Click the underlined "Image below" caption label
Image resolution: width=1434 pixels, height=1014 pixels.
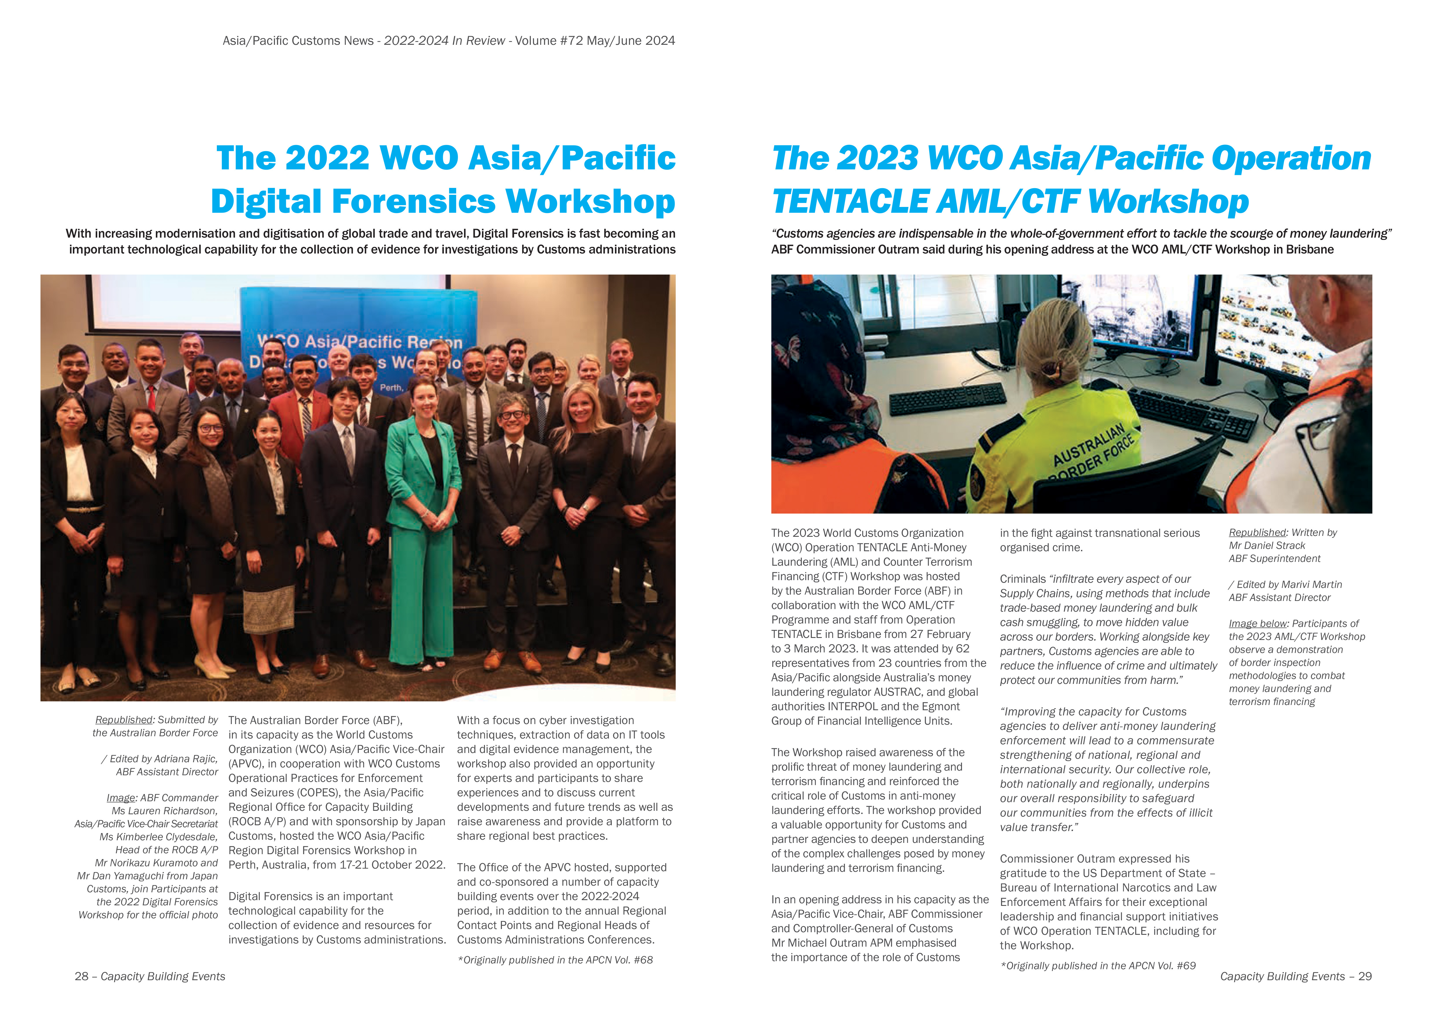(x=1258, y=624)
